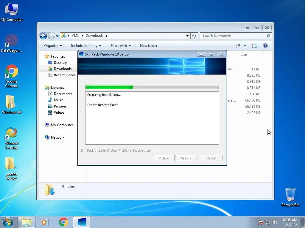The width and height of the screenshot is (305, 228).
Task: Click Cancel in SkinPack setup
Action: (x=211, y=158)
